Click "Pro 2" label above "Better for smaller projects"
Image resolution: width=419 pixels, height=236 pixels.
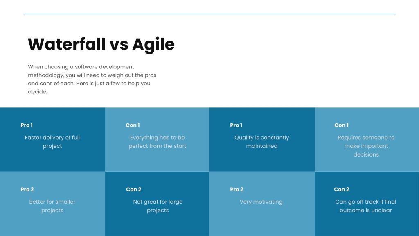(x=27, y=189)
